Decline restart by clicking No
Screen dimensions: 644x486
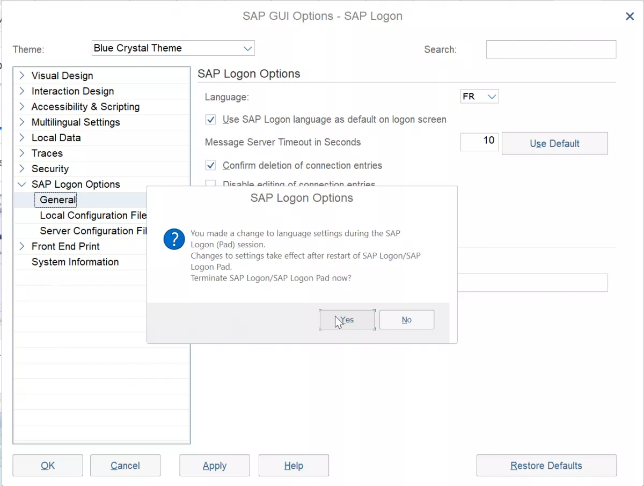[x=407, y=320]
